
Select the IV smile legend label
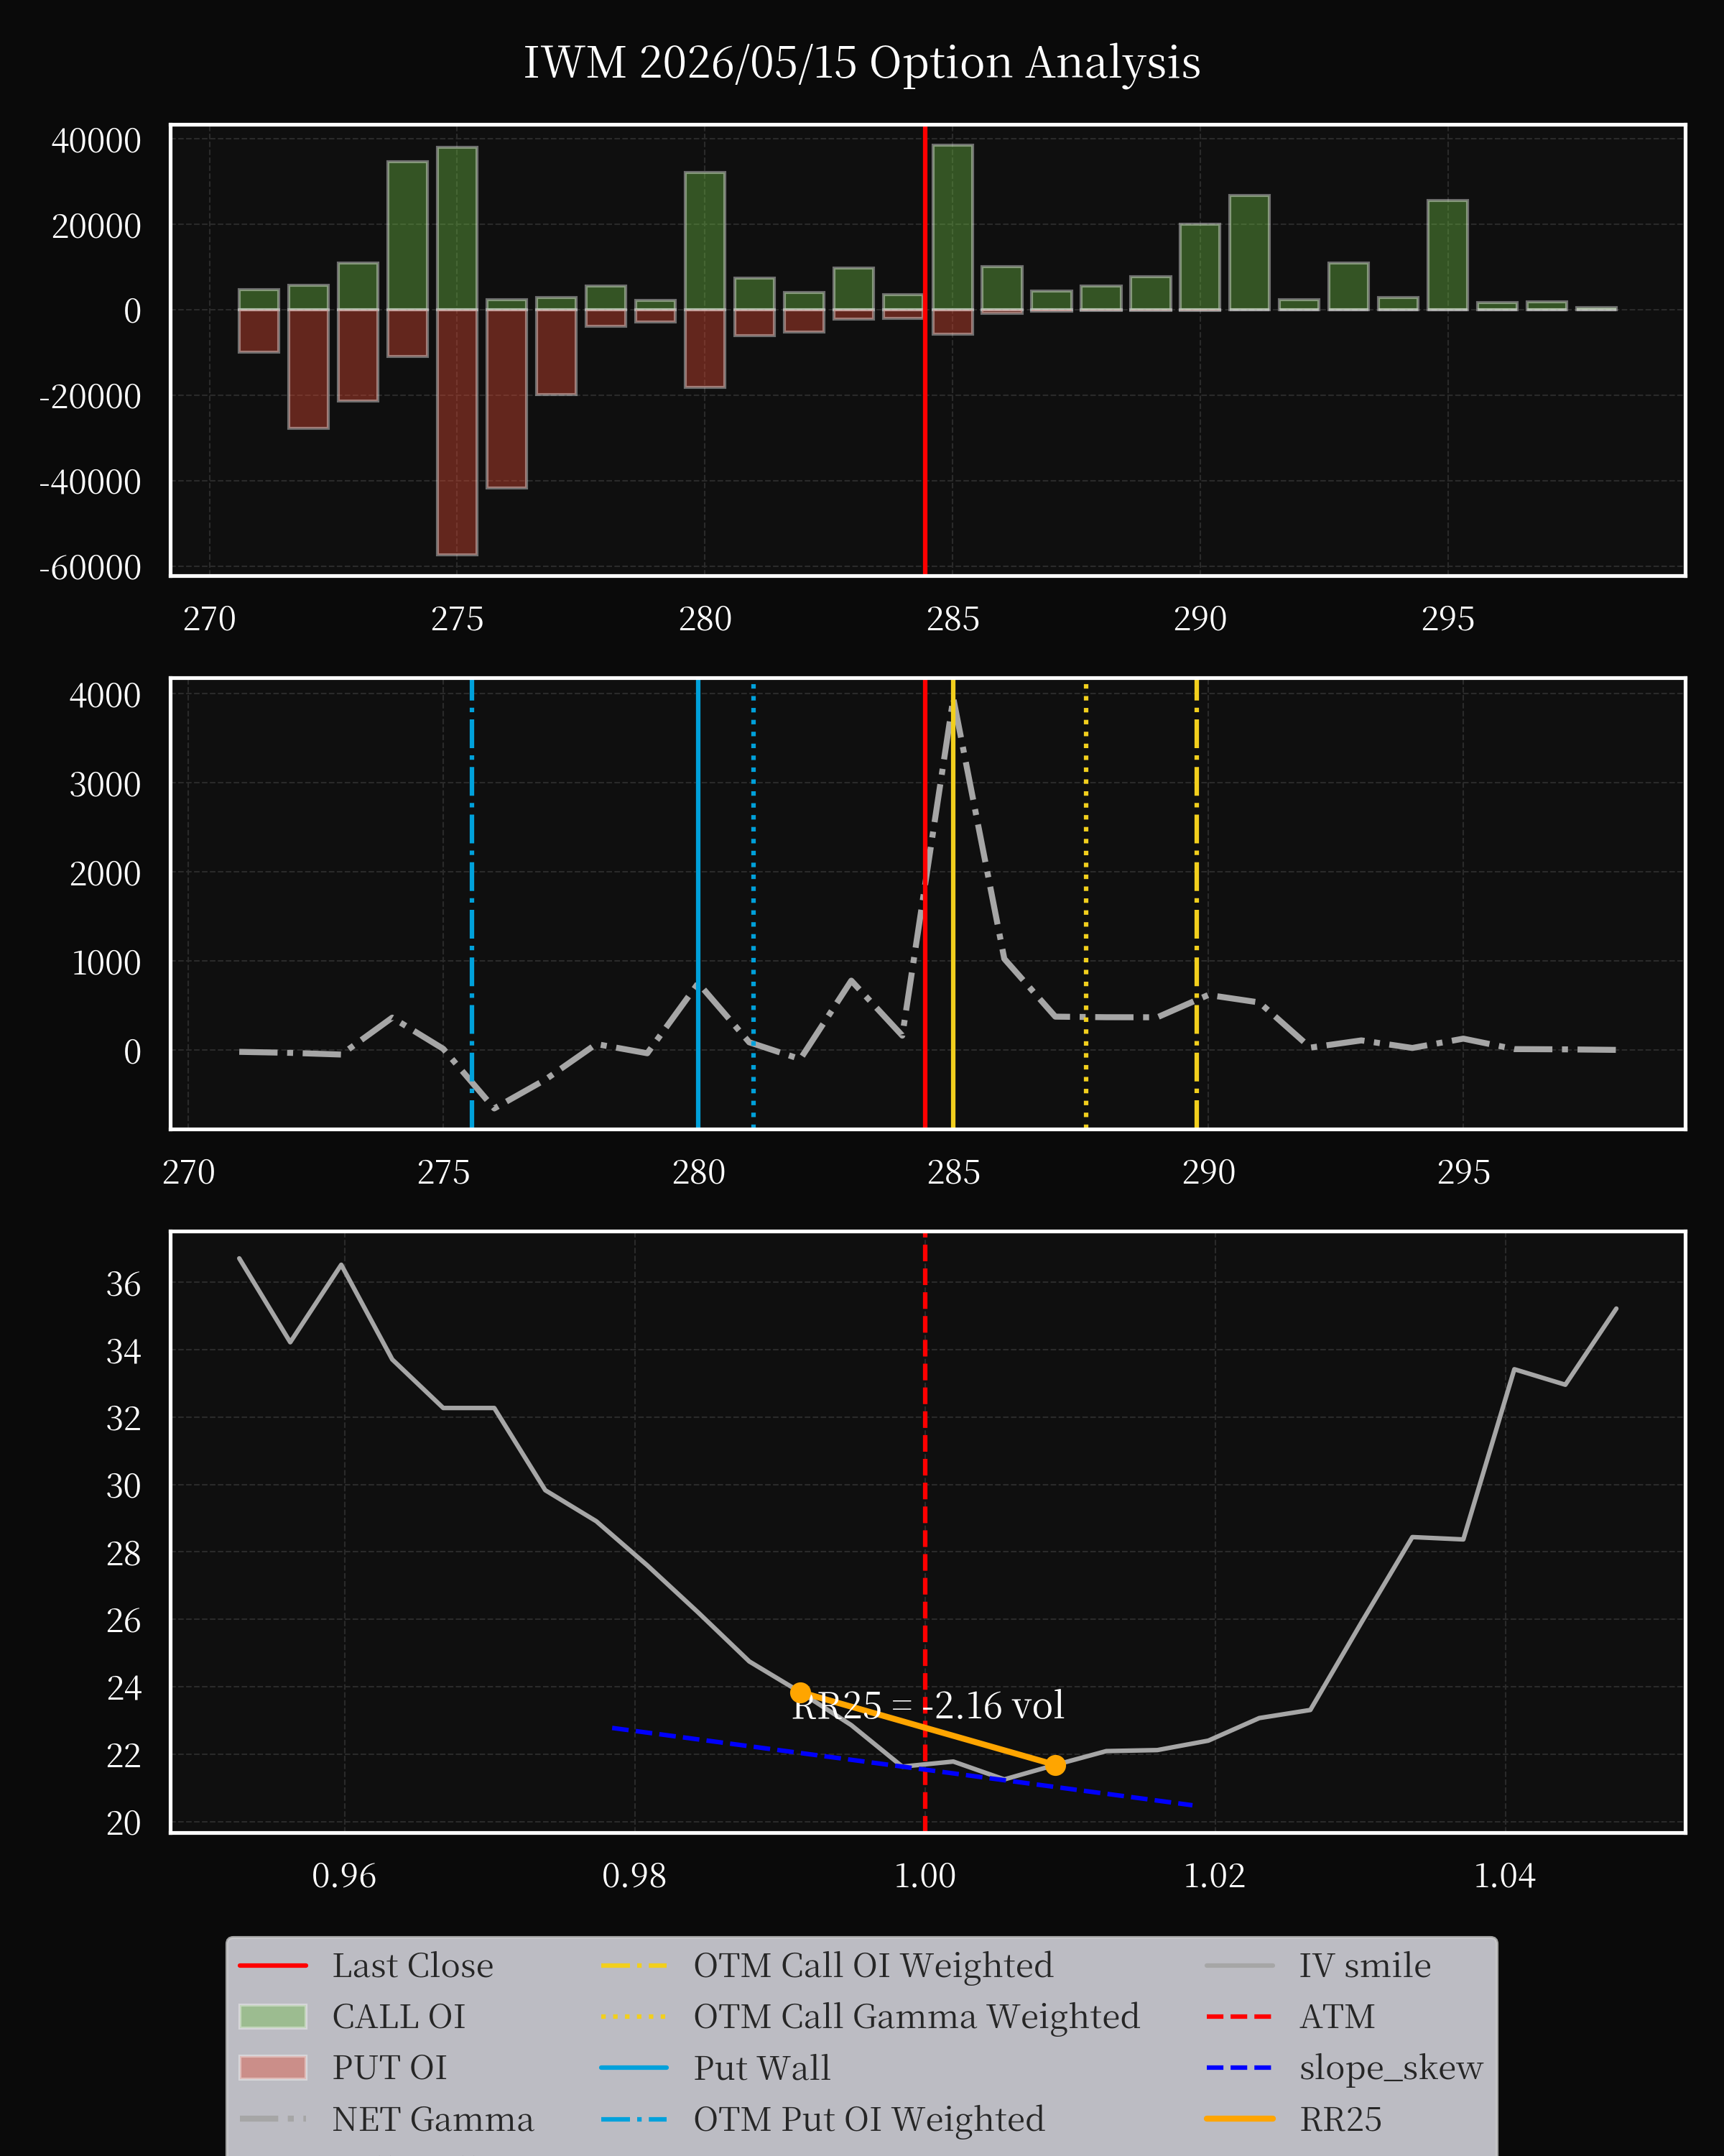pos(1366,1966)
